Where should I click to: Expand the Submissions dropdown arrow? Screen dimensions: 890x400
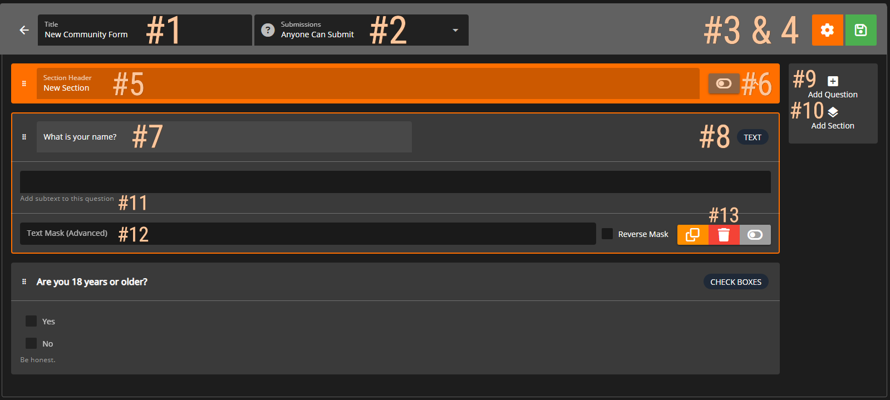(455, 30)
